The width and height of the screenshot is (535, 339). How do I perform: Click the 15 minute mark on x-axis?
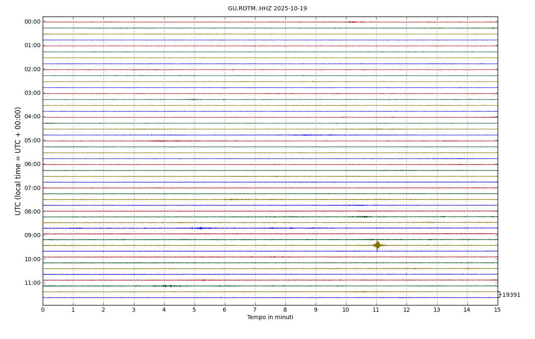[x=497, y=310]
